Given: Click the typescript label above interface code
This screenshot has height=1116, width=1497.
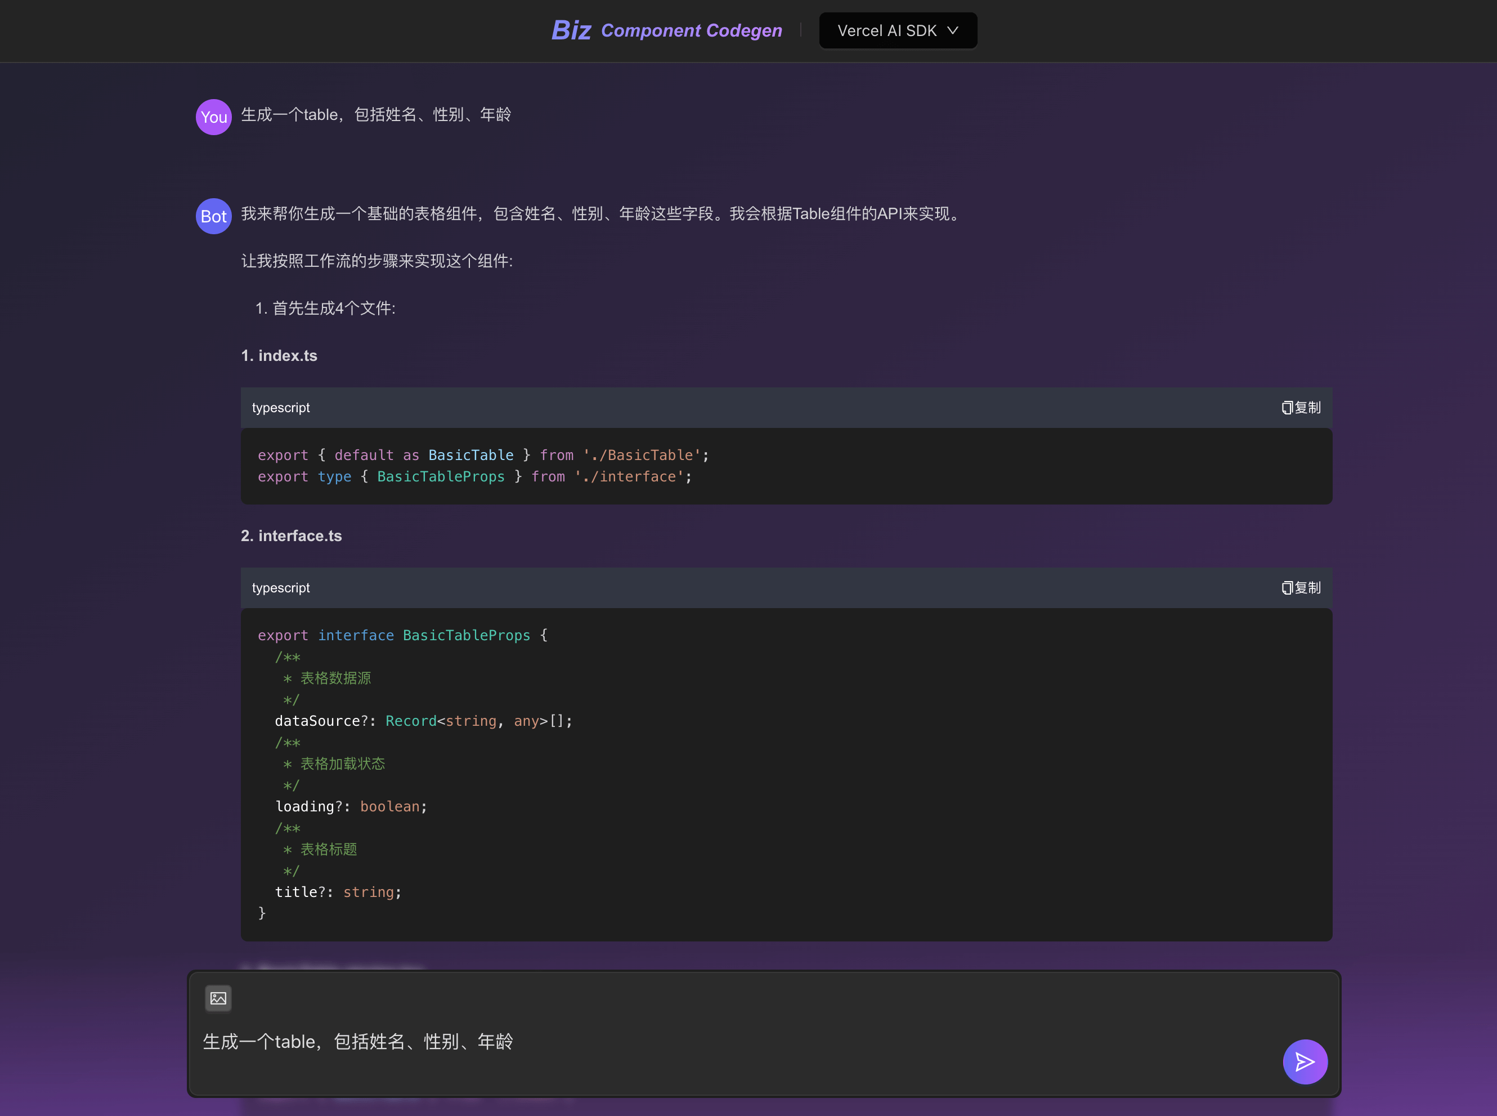Looking at the screenshot, I should [281, 588].
